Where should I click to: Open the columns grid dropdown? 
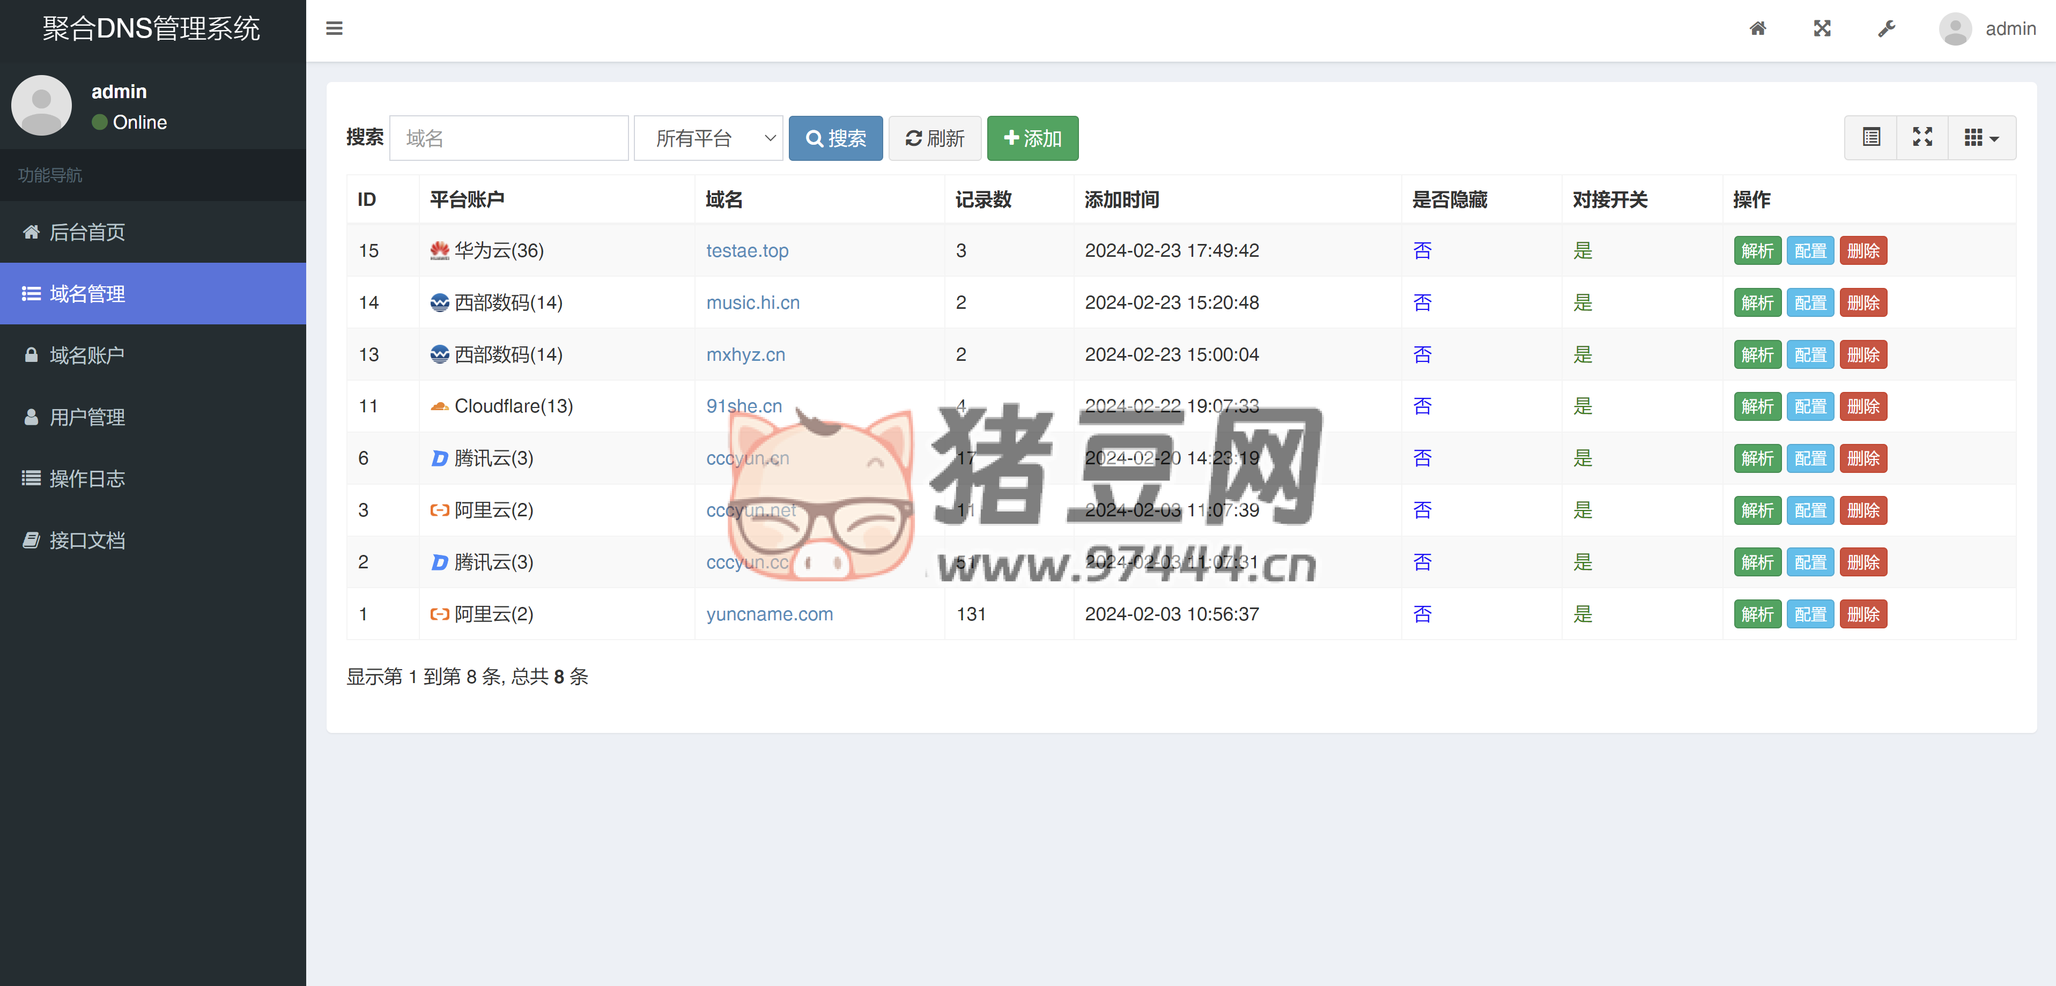pyautogui.click(x=1981, y=138)
